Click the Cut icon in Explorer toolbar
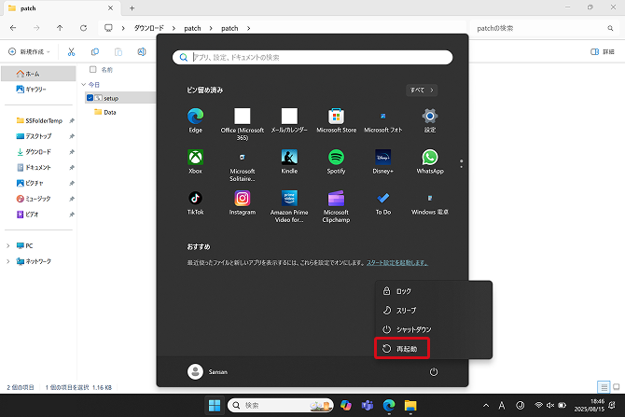 (x=71, y=52)
